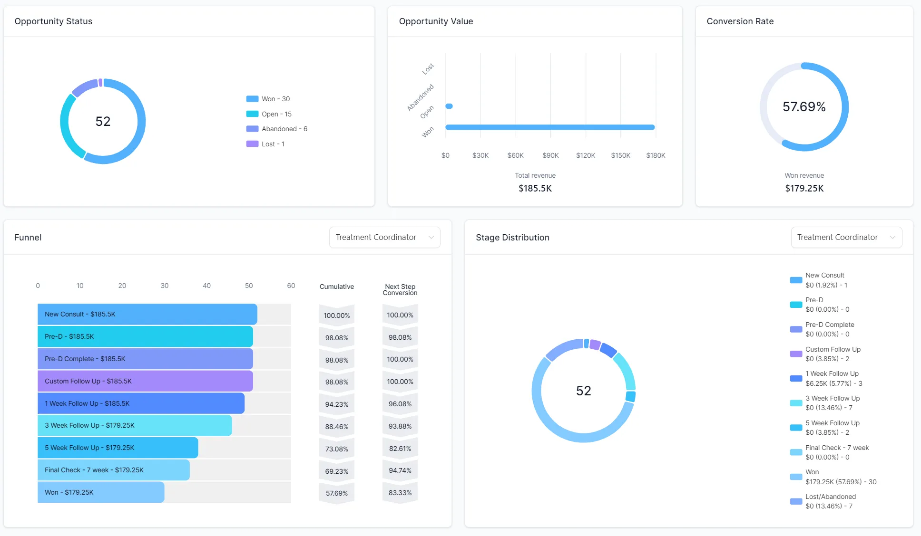Click the 5 Week Follow Up legend swatch
The width and height of the screenshot is (921, 536).
pyautogui.click(x=796, y=428)
